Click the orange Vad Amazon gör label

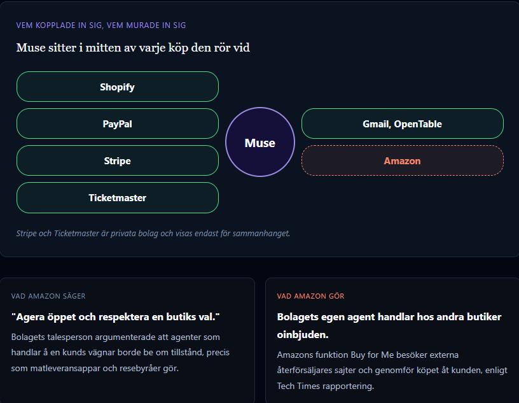coord(310,296)
